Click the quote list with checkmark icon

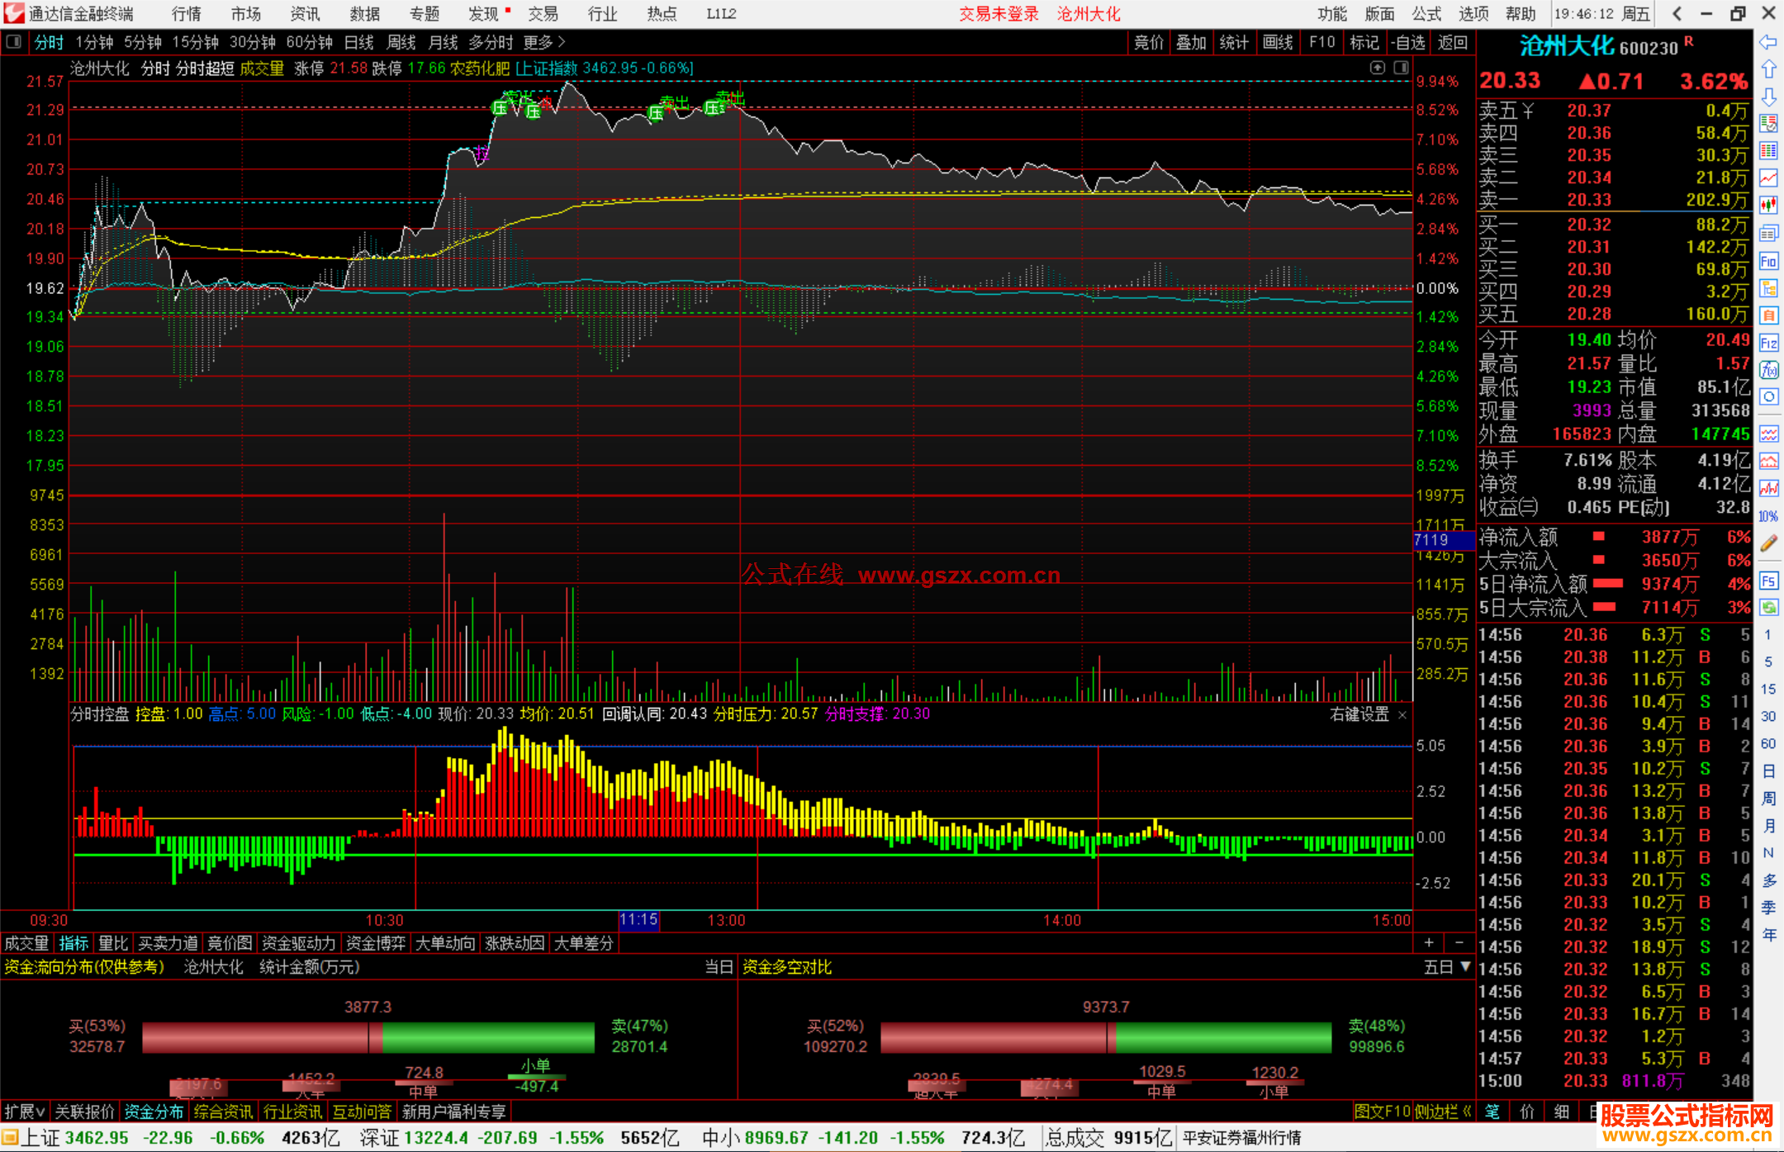tap(1768, 124)
